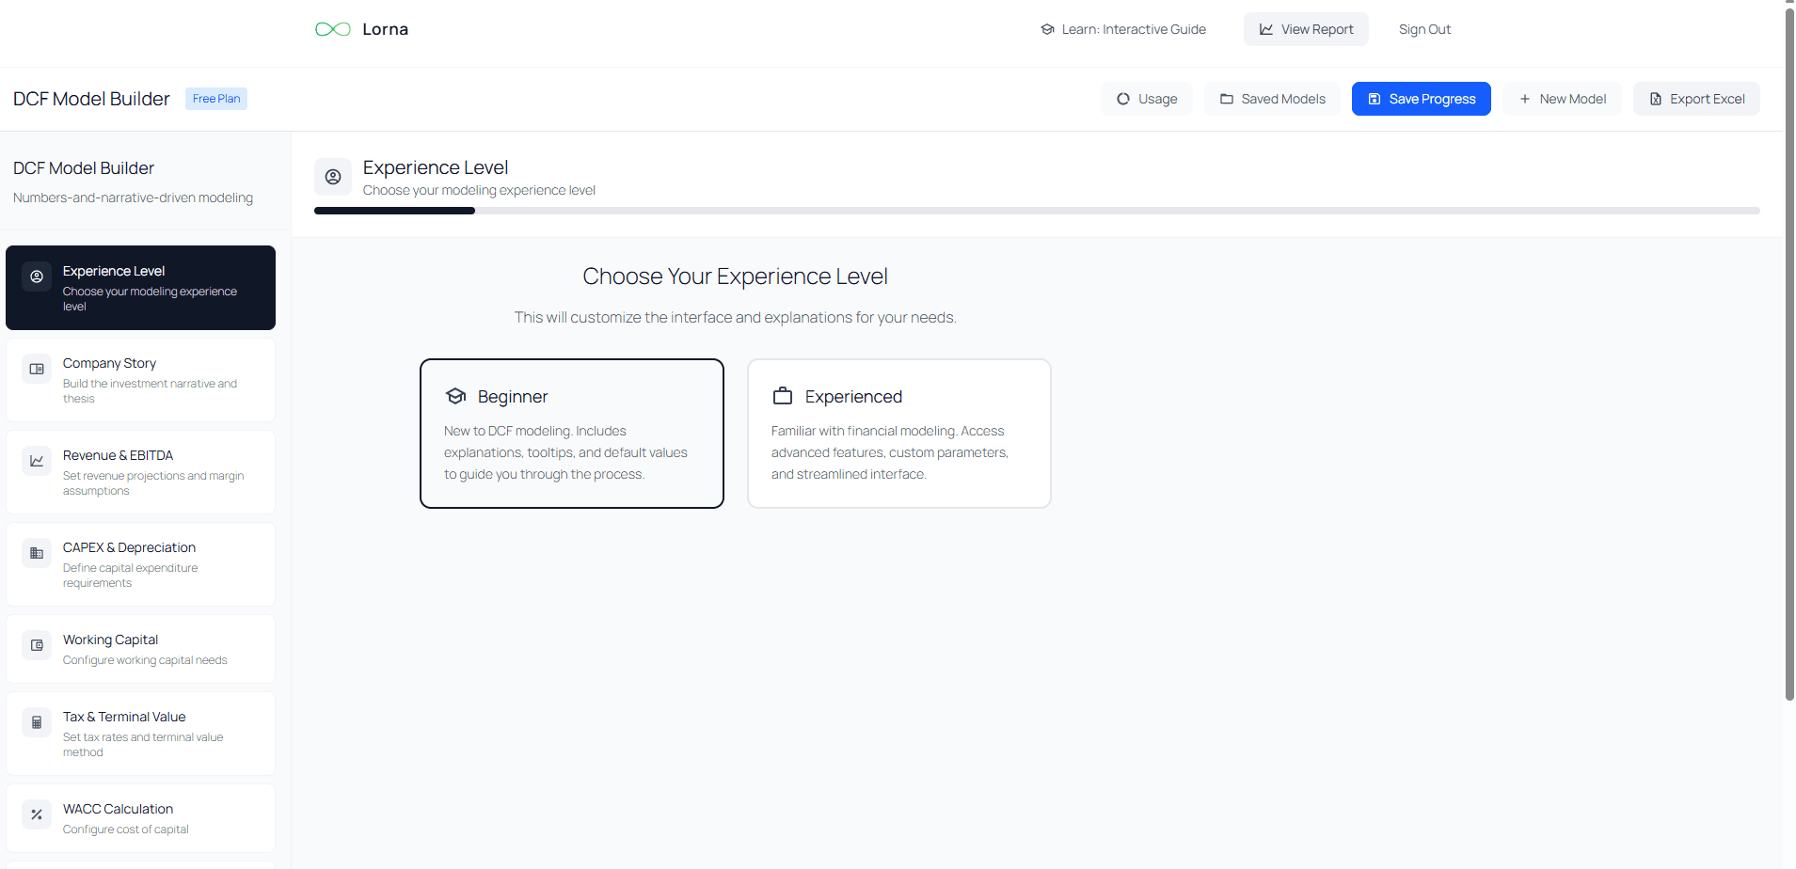Click the WACC Calculation percent icon

37,814
